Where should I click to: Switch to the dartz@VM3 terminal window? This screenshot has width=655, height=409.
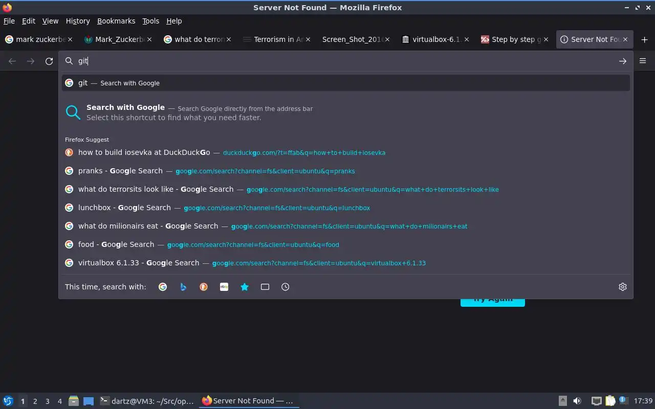click(147, 401)
